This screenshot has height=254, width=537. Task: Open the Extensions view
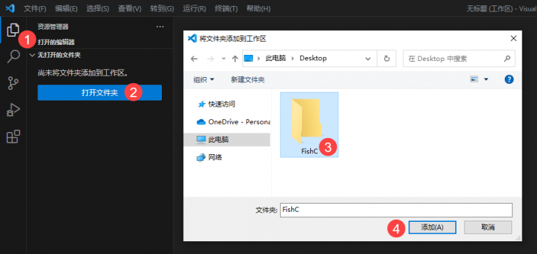[x=13, y=137]
